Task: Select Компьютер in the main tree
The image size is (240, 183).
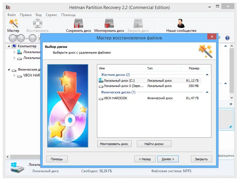Action: 27,46
